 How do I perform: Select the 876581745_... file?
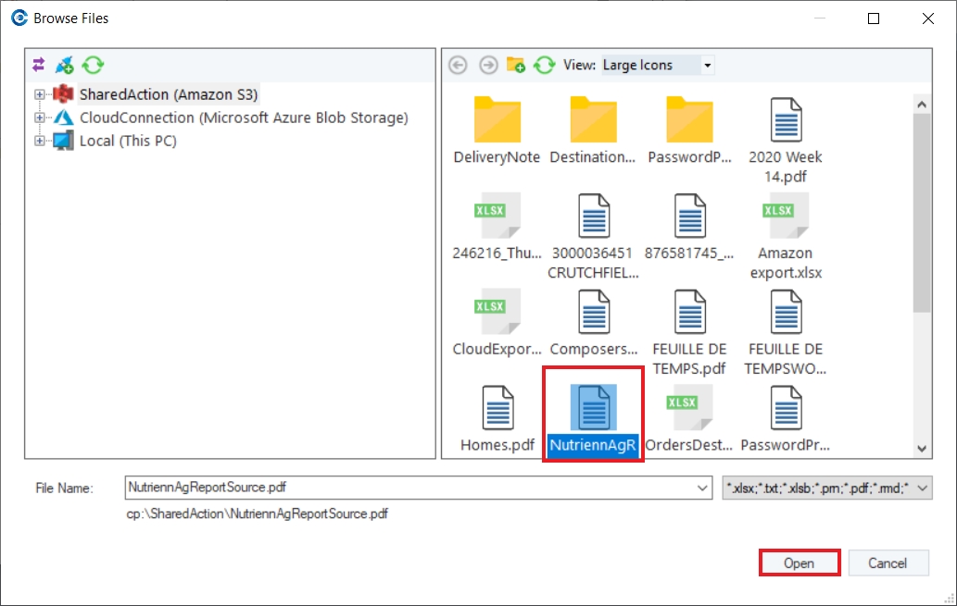pyautogui.click(x=689, y=227)
